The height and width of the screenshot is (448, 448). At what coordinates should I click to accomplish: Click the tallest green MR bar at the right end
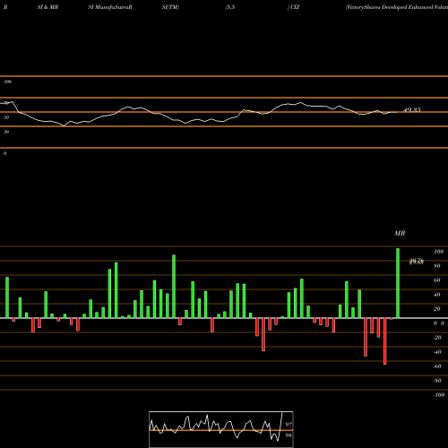click(x=398, y=283)
